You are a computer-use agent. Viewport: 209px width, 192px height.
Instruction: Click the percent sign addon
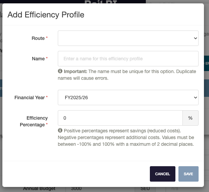click(190, 118)
